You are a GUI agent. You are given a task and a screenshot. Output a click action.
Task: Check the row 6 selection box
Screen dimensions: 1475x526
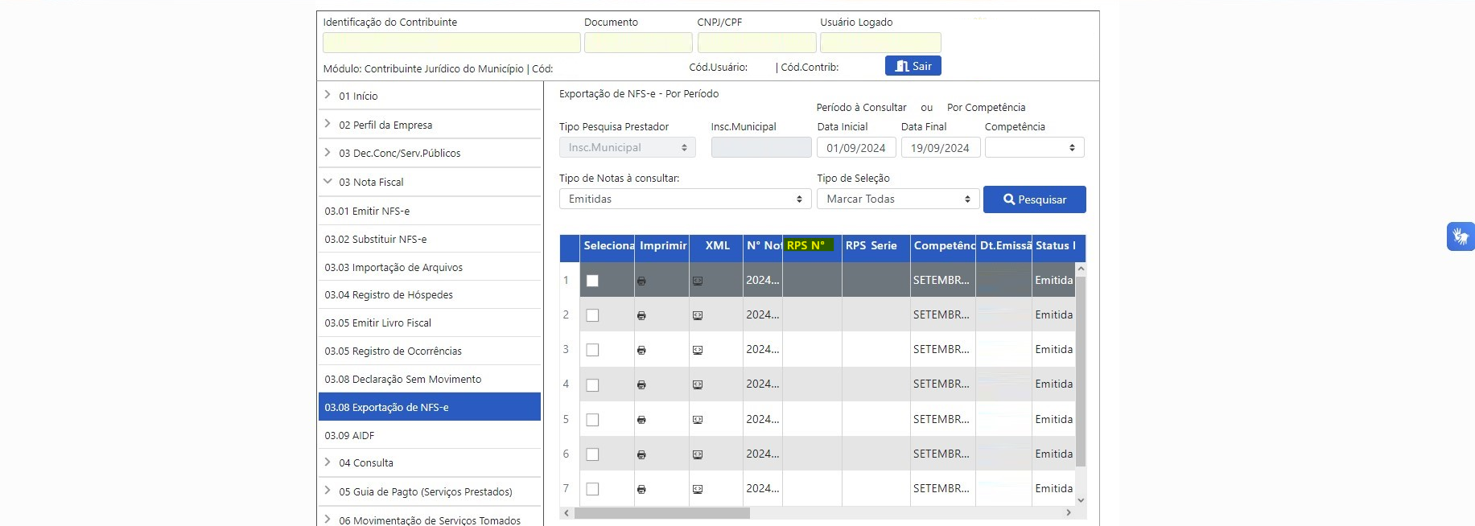pos(593,454)
